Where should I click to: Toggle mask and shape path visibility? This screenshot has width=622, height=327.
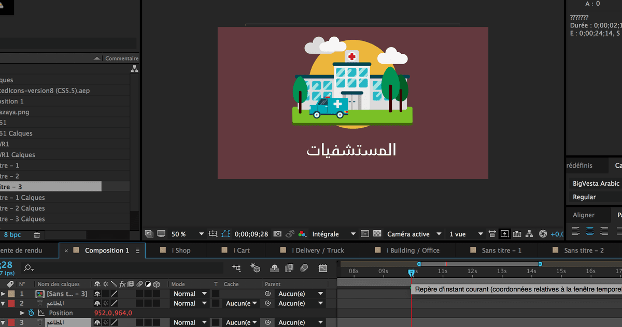coord(225,234)
